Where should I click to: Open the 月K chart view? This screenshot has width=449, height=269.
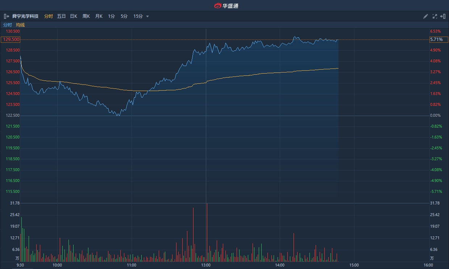(99, 16)
